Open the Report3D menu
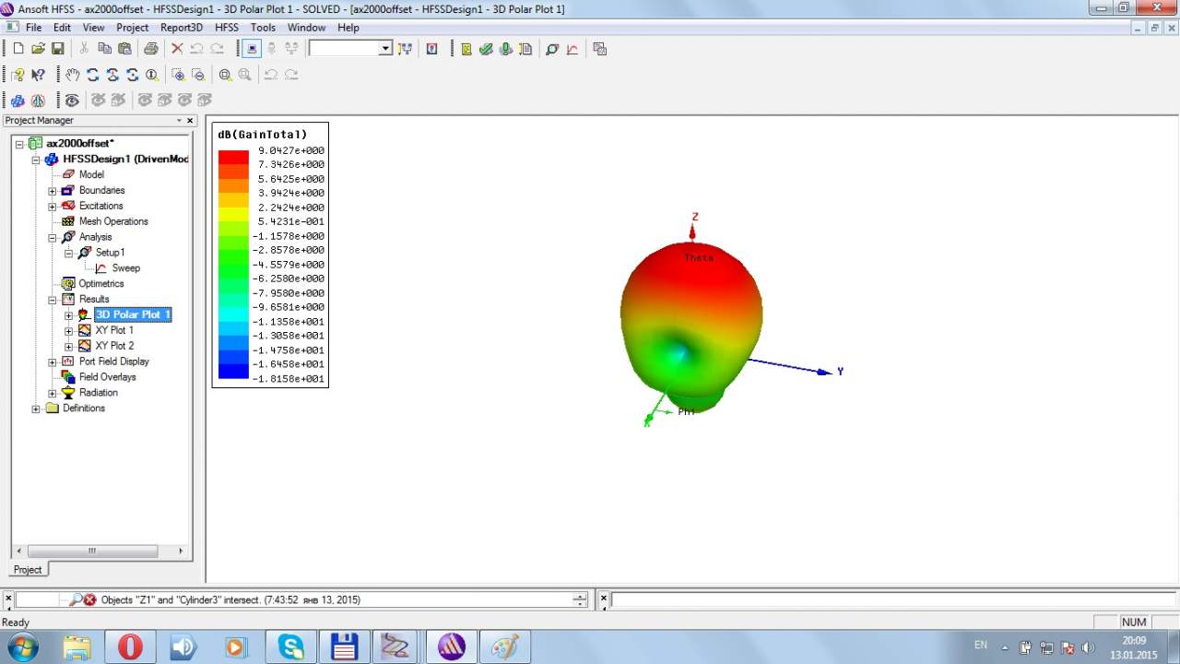 pos(181,28)
